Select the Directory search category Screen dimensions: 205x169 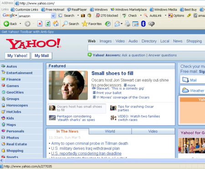[x=149, y=41]
